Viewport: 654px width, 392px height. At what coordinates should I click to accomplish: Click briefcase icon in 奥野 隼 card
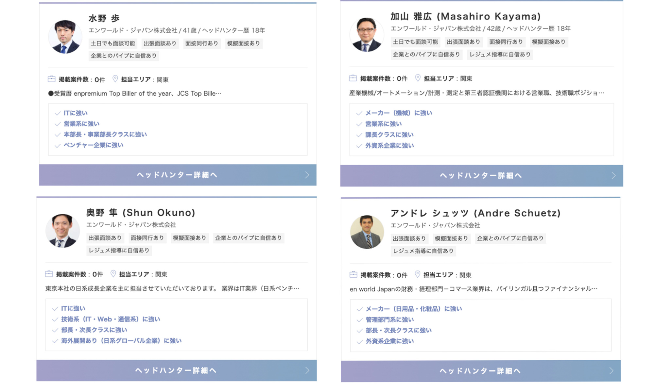coord(49,274)
